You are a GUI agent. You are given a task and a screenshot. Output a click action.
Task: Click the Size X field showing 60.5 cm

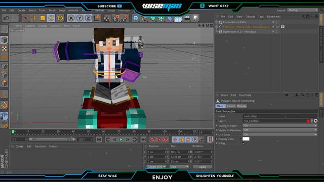(179, 152)
